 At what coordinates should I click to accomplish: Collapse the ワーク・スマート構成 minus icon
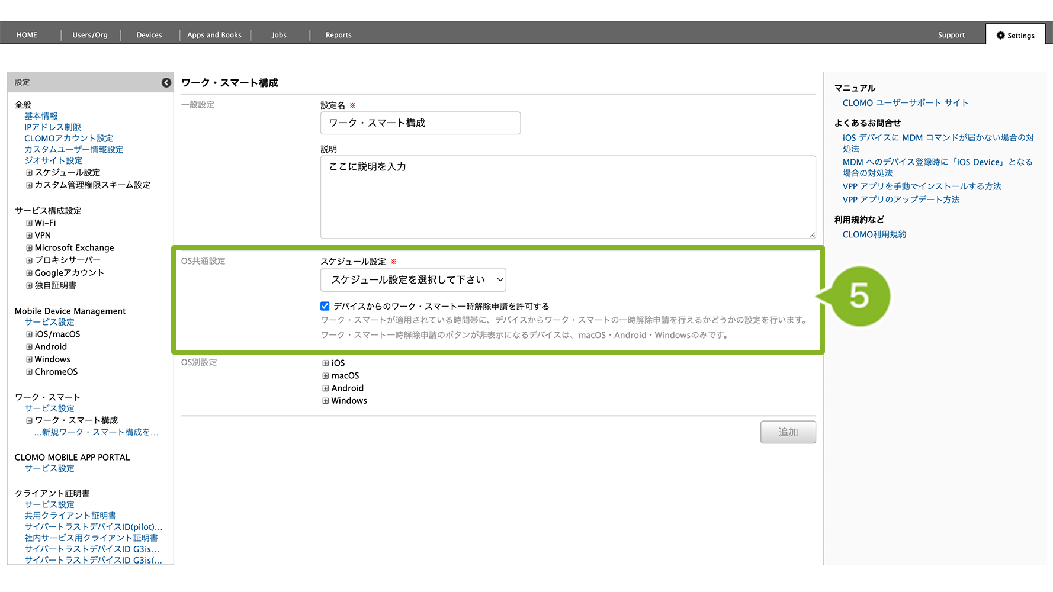(x=29, y=420)
